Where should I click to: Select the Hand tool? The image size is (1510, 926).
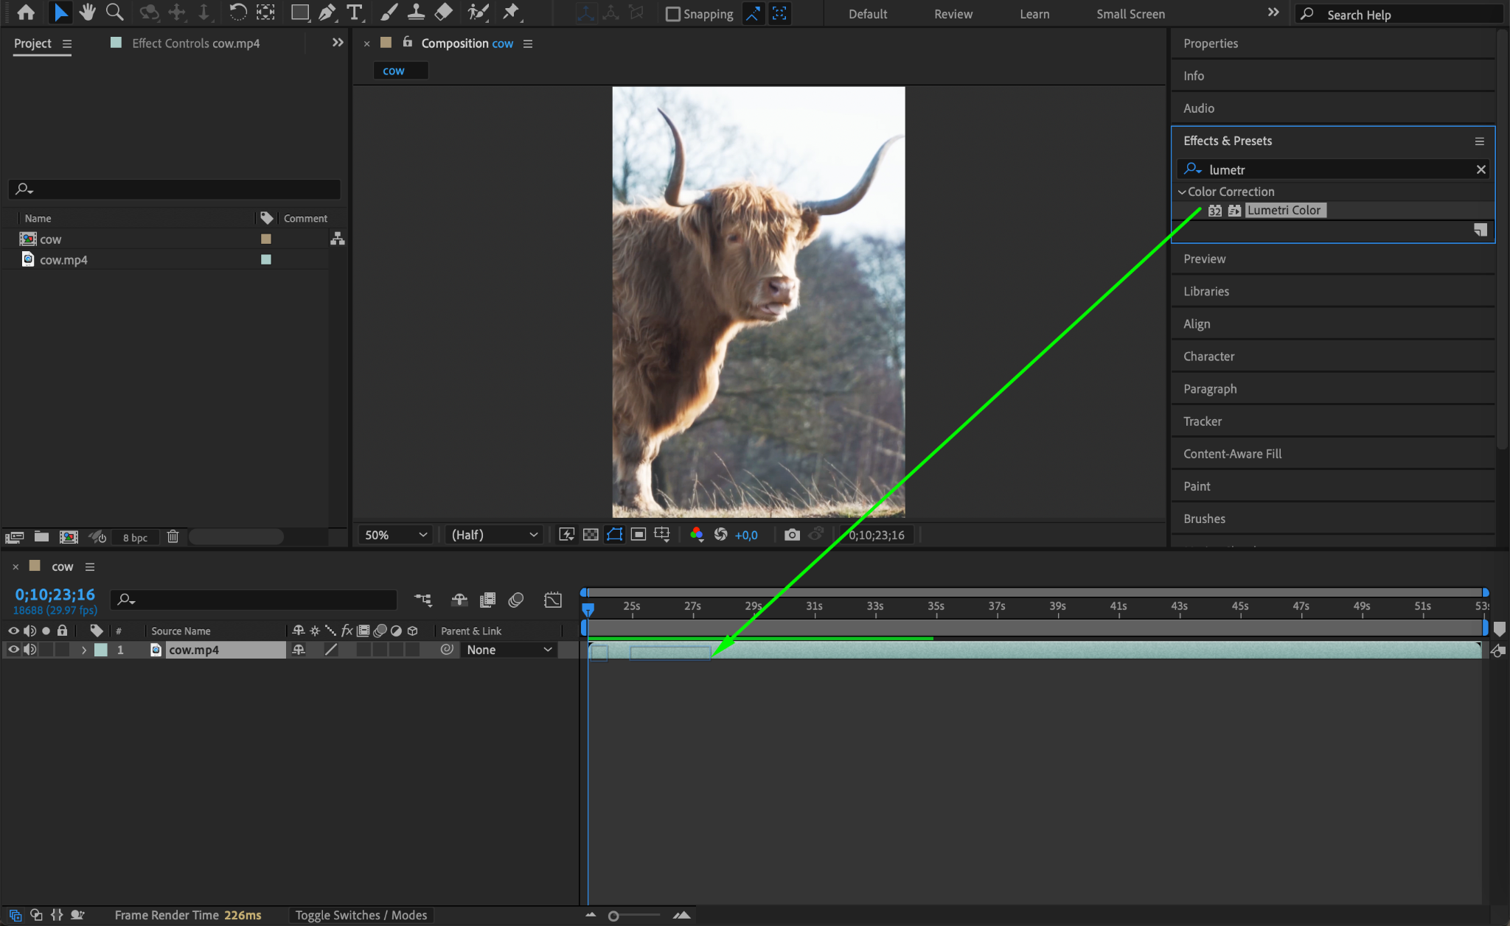[x=88, y=13]
